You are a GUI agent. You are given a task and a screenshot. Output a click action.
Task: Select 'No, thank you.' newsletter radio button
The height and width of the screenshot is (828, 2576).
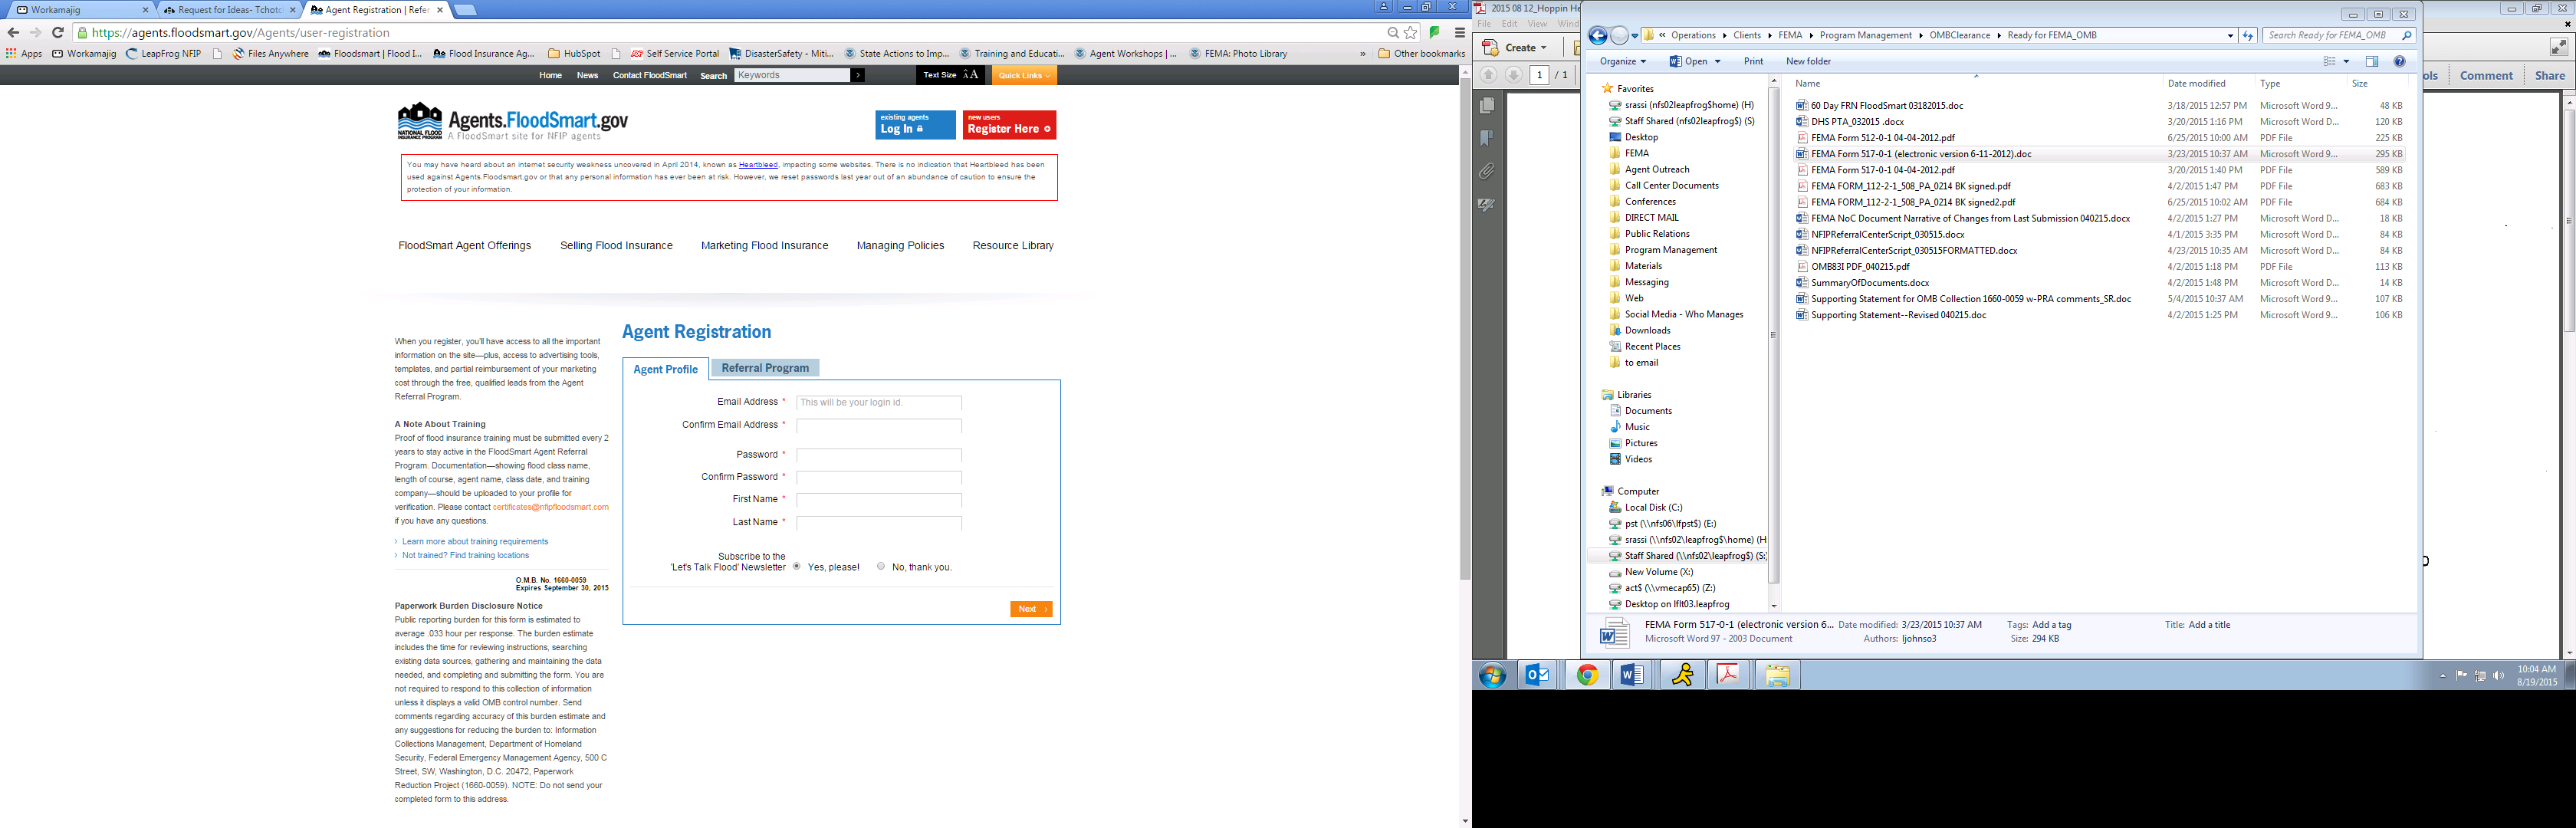(881, 566)
